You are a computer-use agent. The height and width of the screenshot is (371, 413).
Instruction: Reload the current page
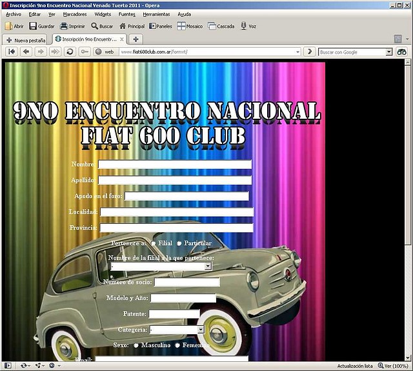(x=70, y=52)
